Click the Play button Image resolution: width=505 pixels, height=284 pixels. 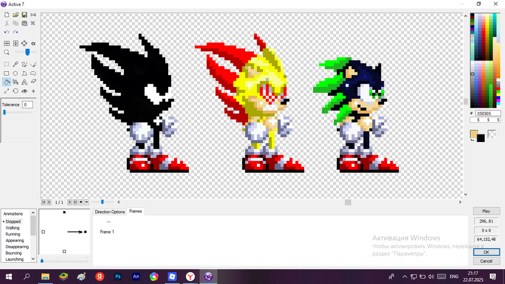click(486, 211)
